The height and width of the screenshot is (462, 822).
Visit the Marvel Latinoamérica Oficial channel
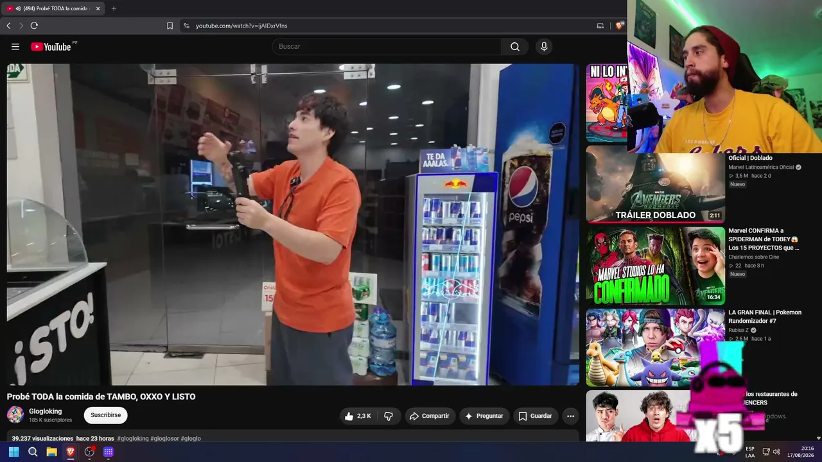761,167
